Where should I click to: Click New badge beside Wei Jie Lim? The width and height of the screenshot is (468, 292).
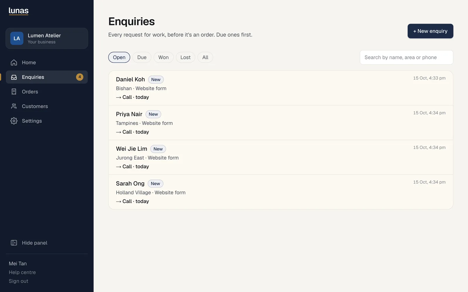(x=158, y=149)
